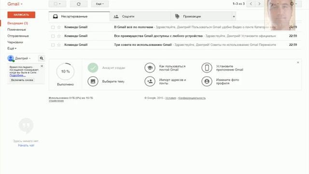Open email 'Все преимущества Gmail доступны с любого устройства'
309x174 pixels.
(175, 36)
